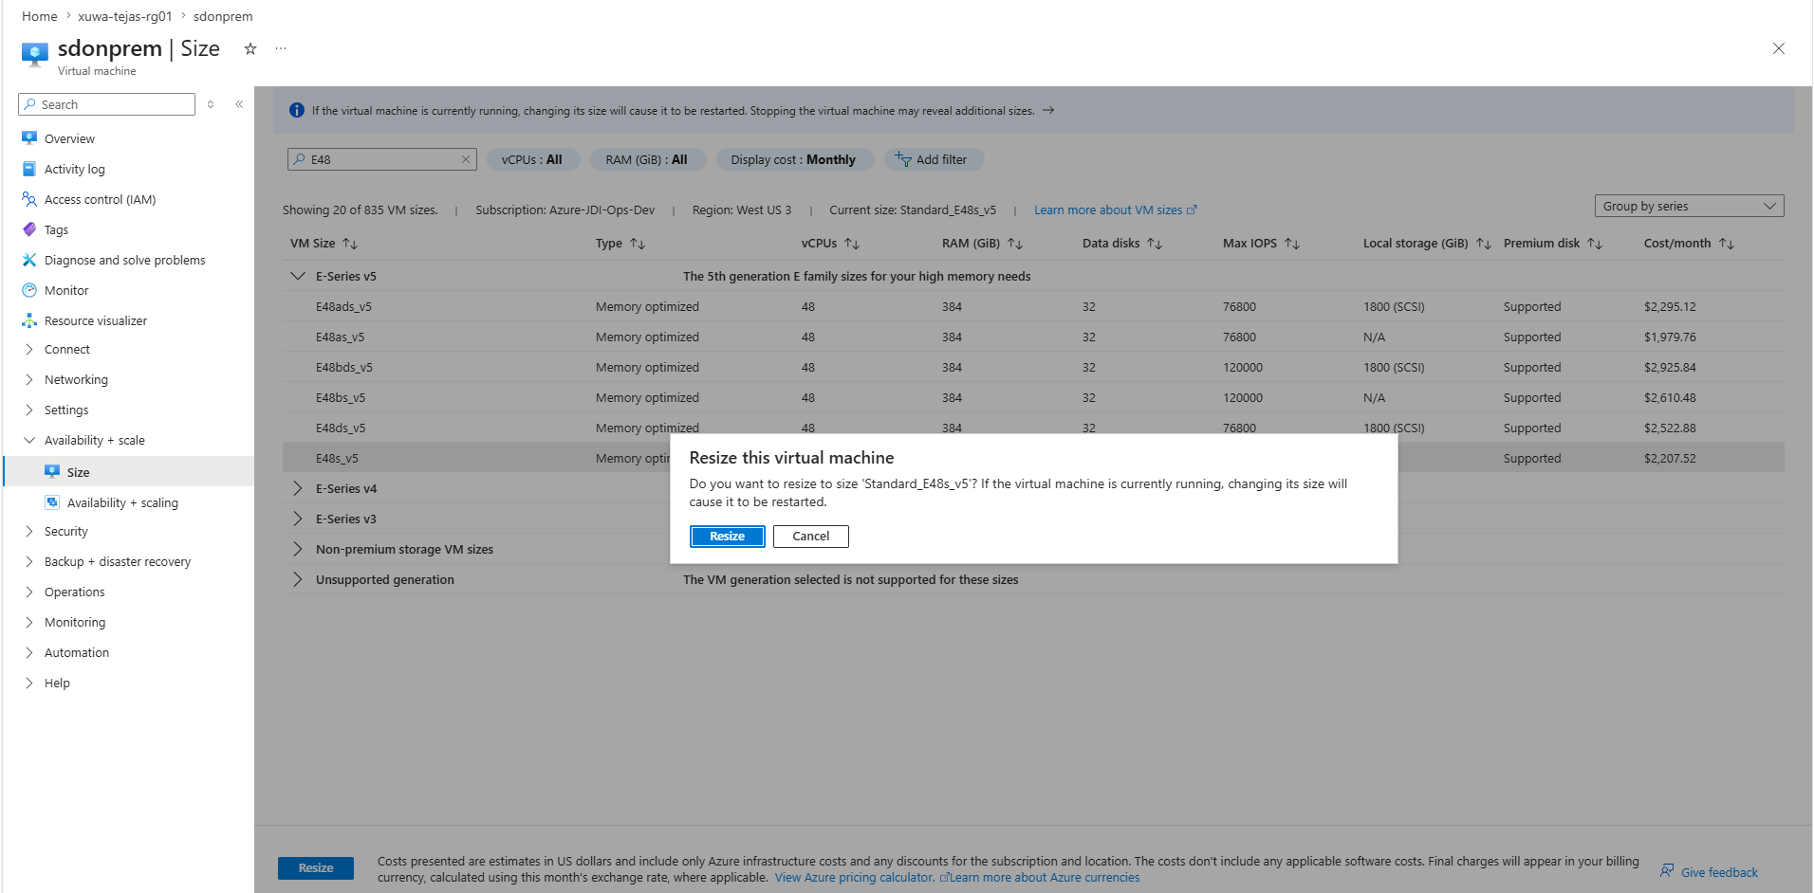
Task: Click Give feedback
Action: click(1709, 872)
